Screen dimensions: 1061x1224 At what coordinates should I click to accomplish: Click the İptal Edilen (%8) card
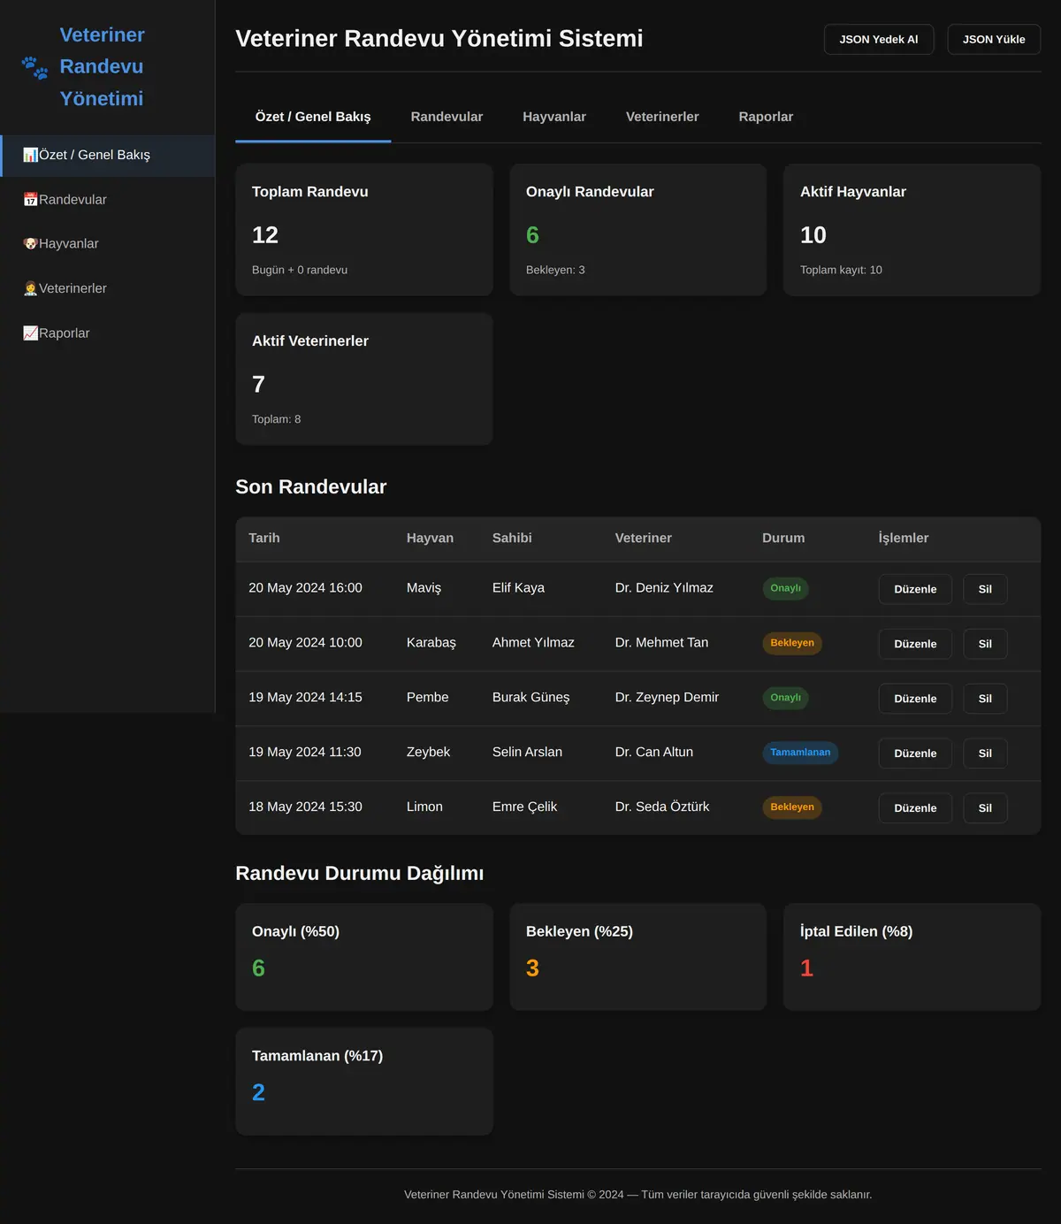point(912,957)
